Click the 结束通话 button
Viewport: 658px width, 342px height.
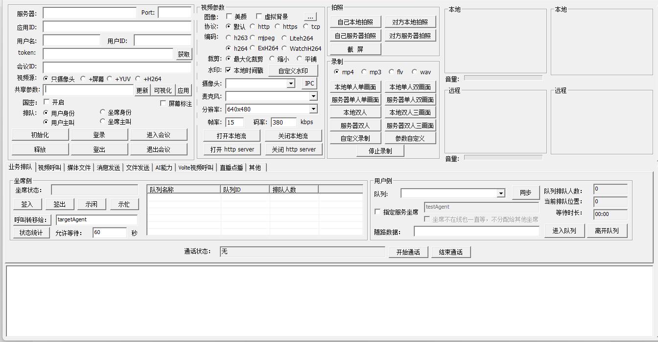(x=451, y=252)
